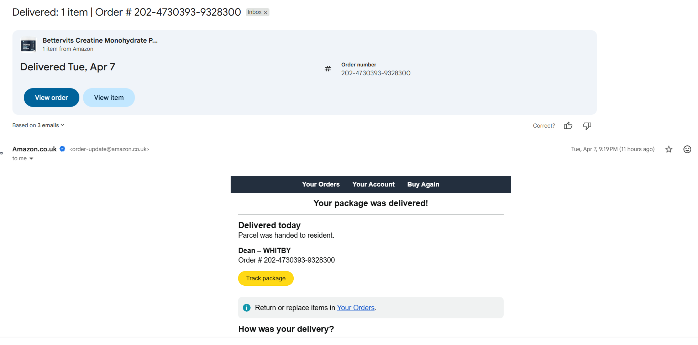Show recipient details next to 'to me'
This screenshot has width=698, height=345.
pyautogui.click(x=31, y=158)
